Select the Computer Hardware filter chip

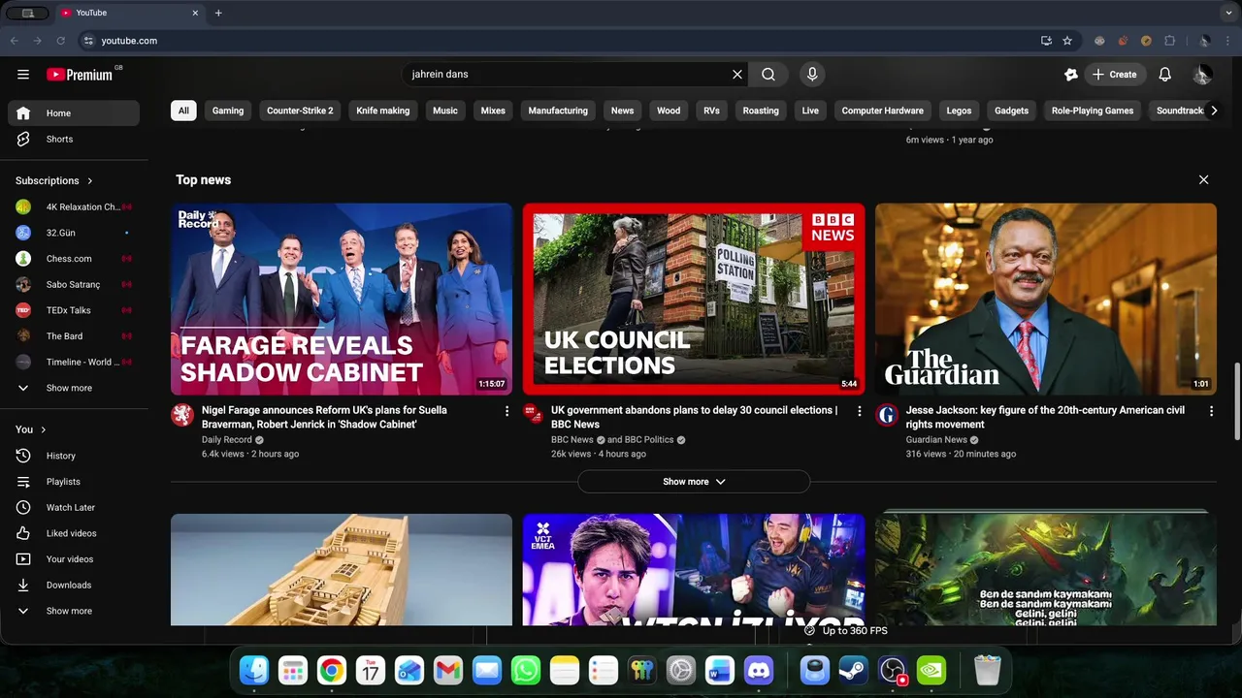coord(883,111)
